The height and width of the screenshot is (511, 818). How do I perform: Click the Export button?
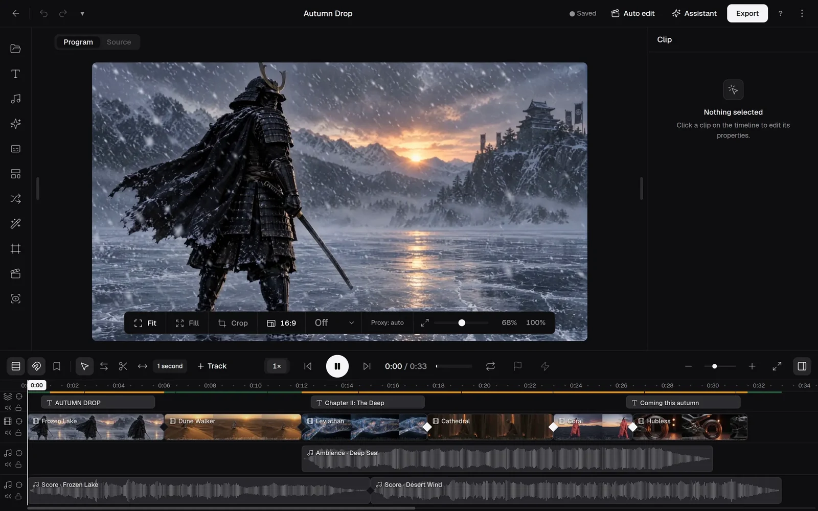747,13
